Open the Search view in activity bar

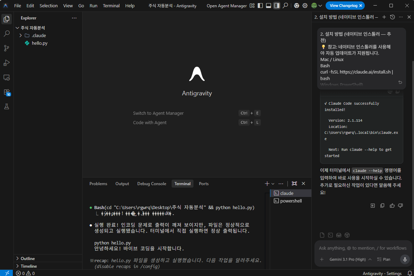pyautogui.click(x=6, y=33)
